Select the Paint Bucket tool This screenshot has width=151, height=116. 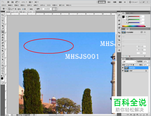coord(3,45)
